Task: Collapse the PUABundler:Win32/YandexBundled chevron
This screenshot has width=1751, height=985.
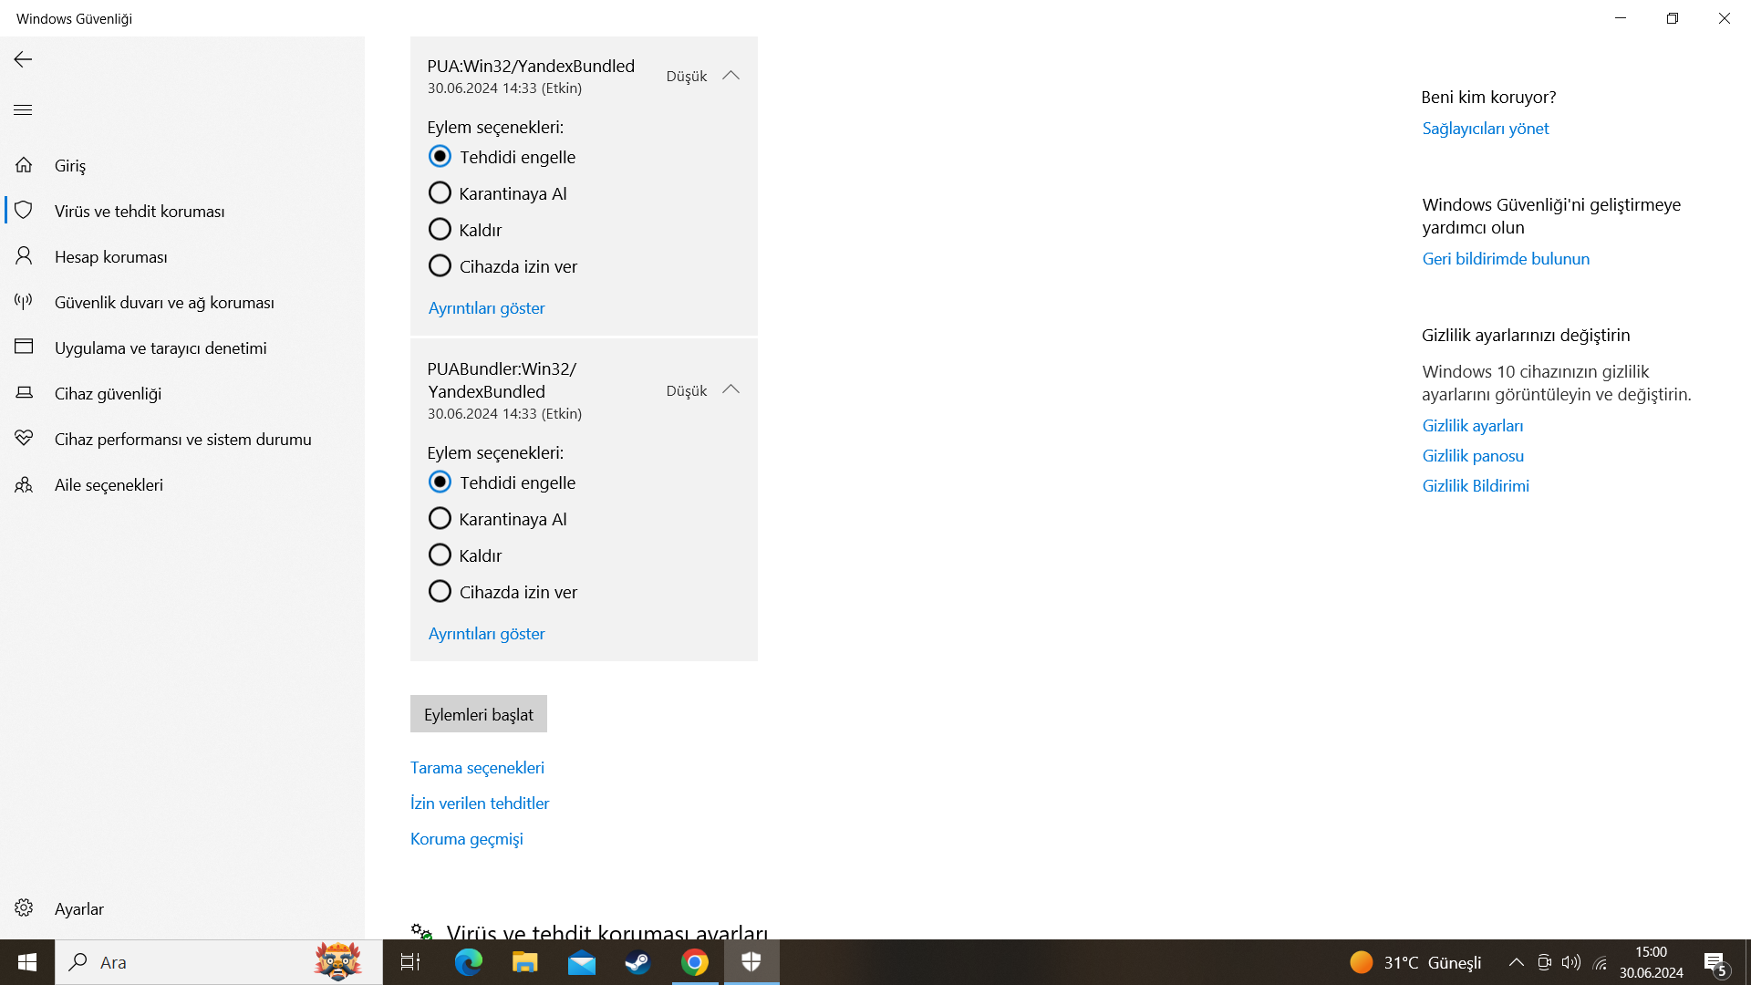Action: pos(730,389)
